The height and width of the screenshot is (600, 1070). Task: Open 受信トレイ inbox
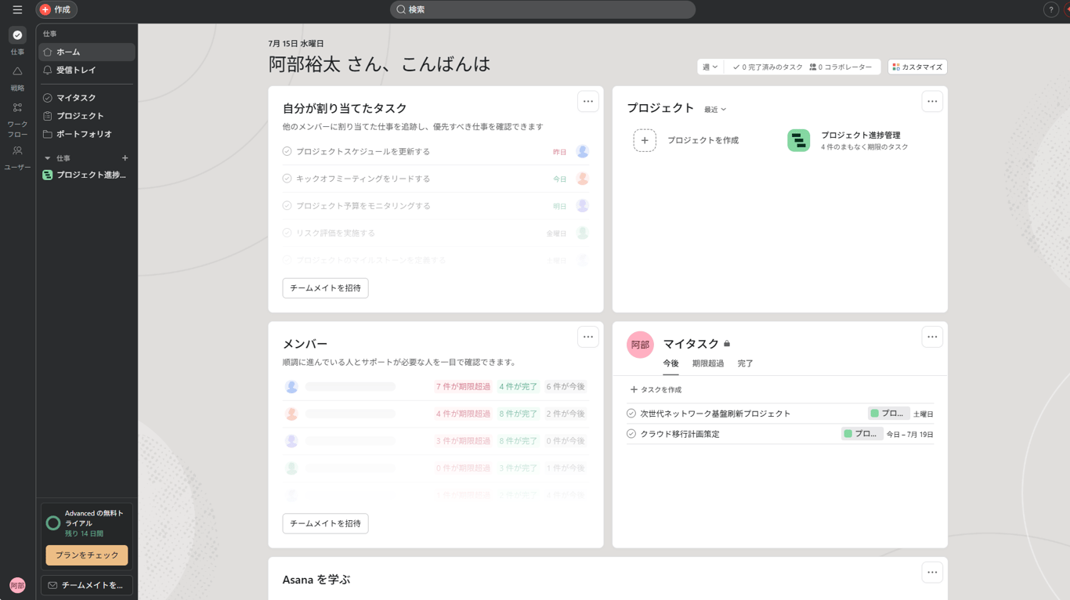[87, 70]
